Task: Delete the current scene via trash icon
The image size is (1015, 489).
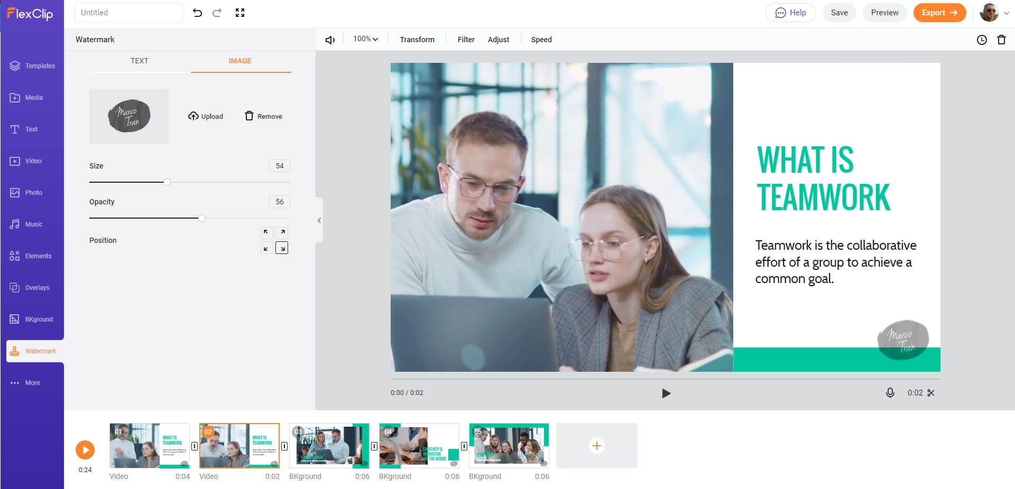Action: pyautogui.click(x=1001, y=40)
